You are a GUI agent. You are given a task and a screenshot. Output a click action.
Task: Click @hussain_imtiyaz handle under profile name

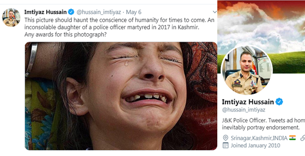click(x=244, y=110)
